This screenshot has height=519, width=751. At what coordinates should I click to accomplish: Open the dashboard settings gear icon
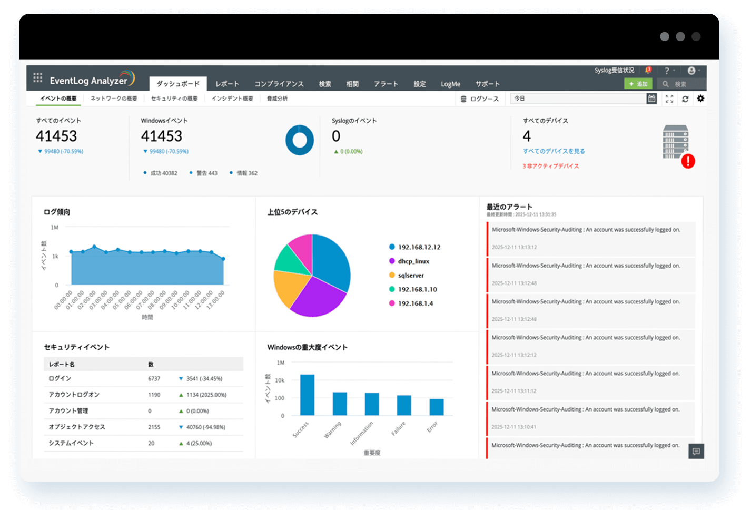click(700, 99)
